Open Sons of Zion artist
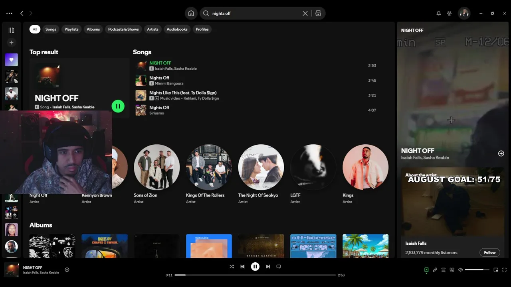The height and width of the screenshot is (287, 511). pyautogui.click(x=156, y=167)
